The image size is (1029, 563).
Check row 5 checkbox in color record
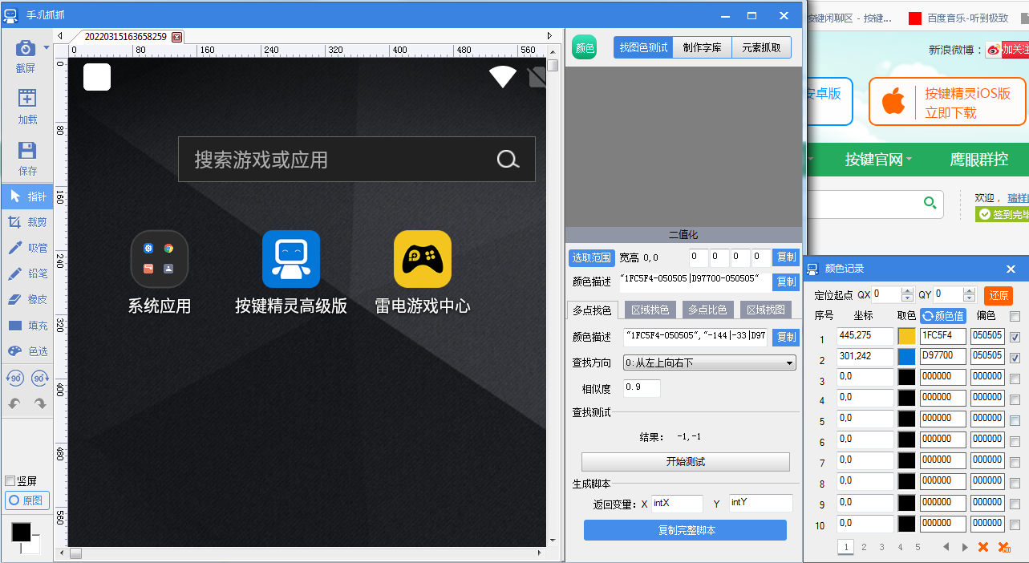click(x=1015, y=420)
